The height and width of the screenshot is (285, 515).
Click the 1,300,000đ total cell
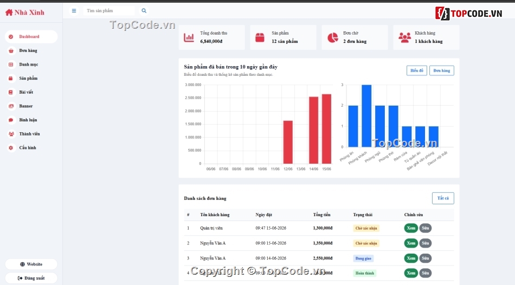click(x=323, y=228)
